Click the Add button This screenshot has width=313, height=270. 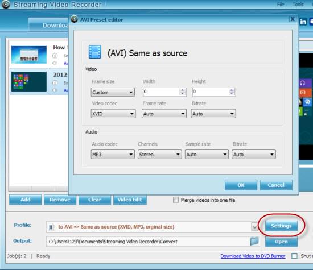pyautogui.click(x=26, y=200)
